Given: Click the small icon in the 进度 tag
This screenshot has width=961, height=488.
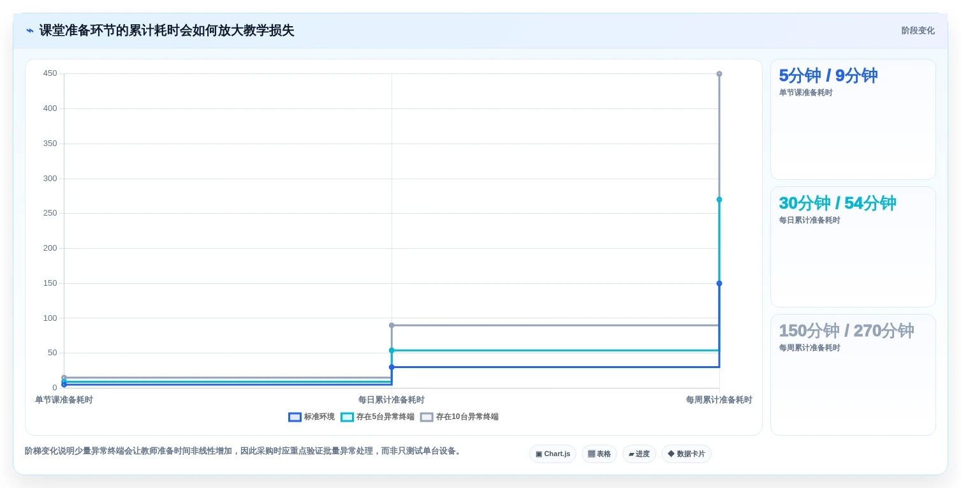Looking at the screenshot, I should 631,454.
